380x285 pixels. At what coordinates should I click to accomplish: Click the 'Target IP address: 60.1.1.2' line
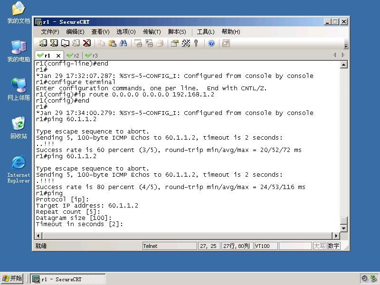pos(87,206)
